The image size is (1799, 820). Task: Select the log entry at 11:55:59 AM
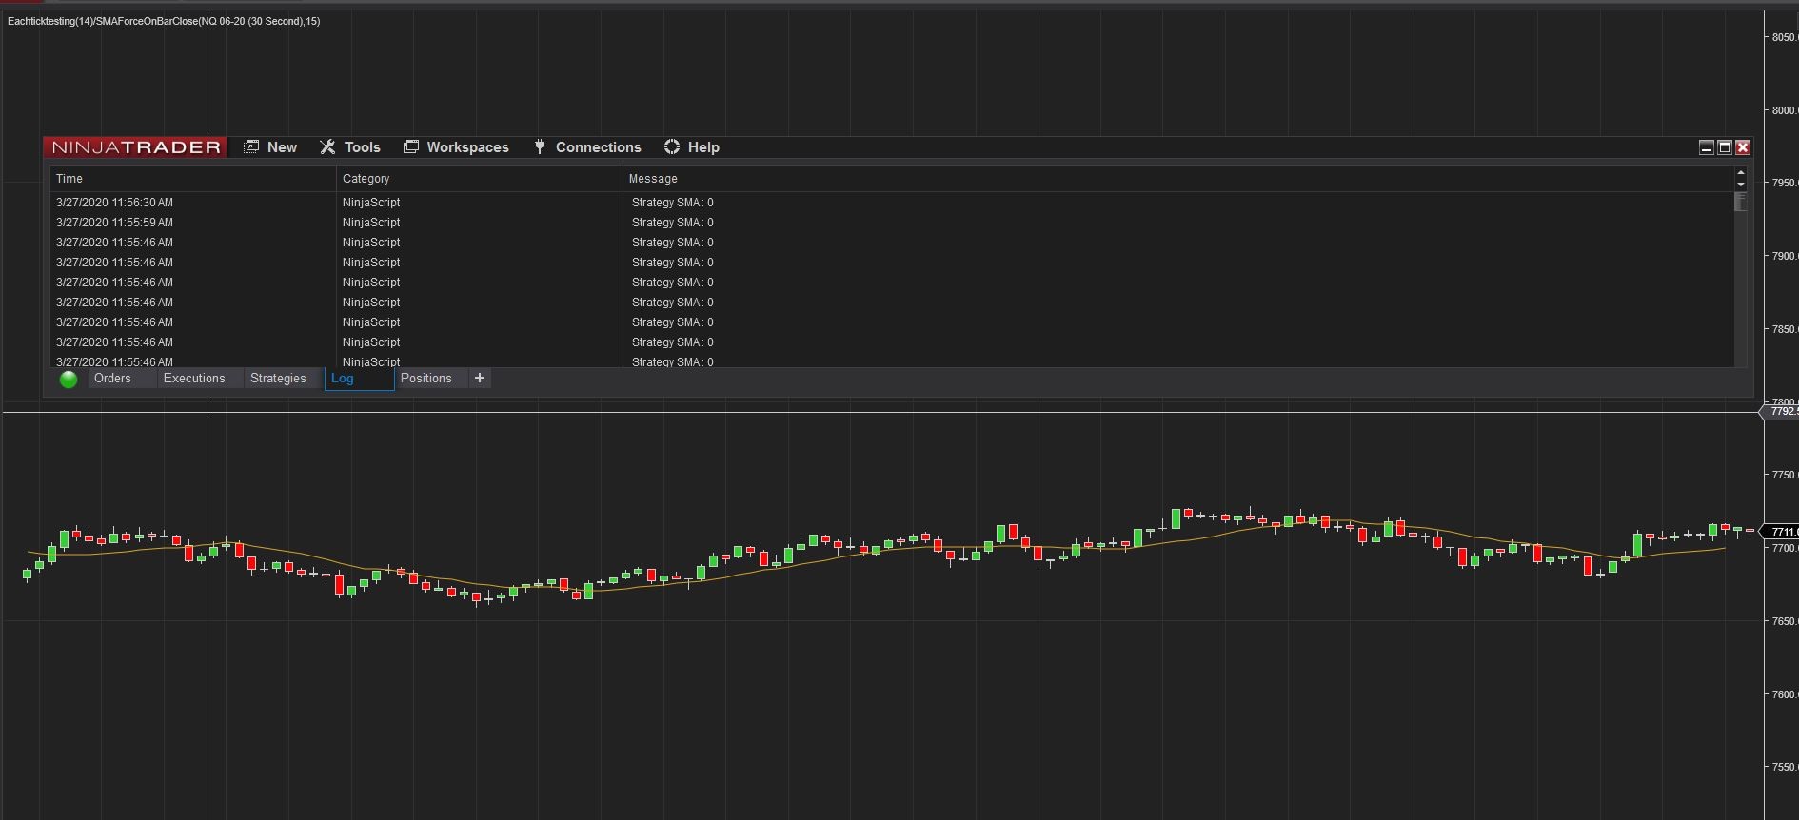(893, 223)
